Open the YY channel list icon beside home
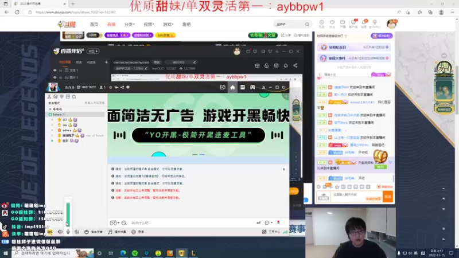This screenshot has height=258, width=459. (242, 87)
